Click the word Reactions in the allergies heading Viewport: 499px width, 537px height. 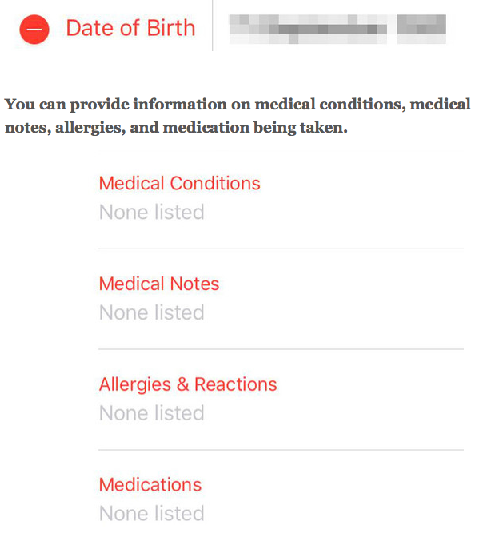click(x=236, y=384)
